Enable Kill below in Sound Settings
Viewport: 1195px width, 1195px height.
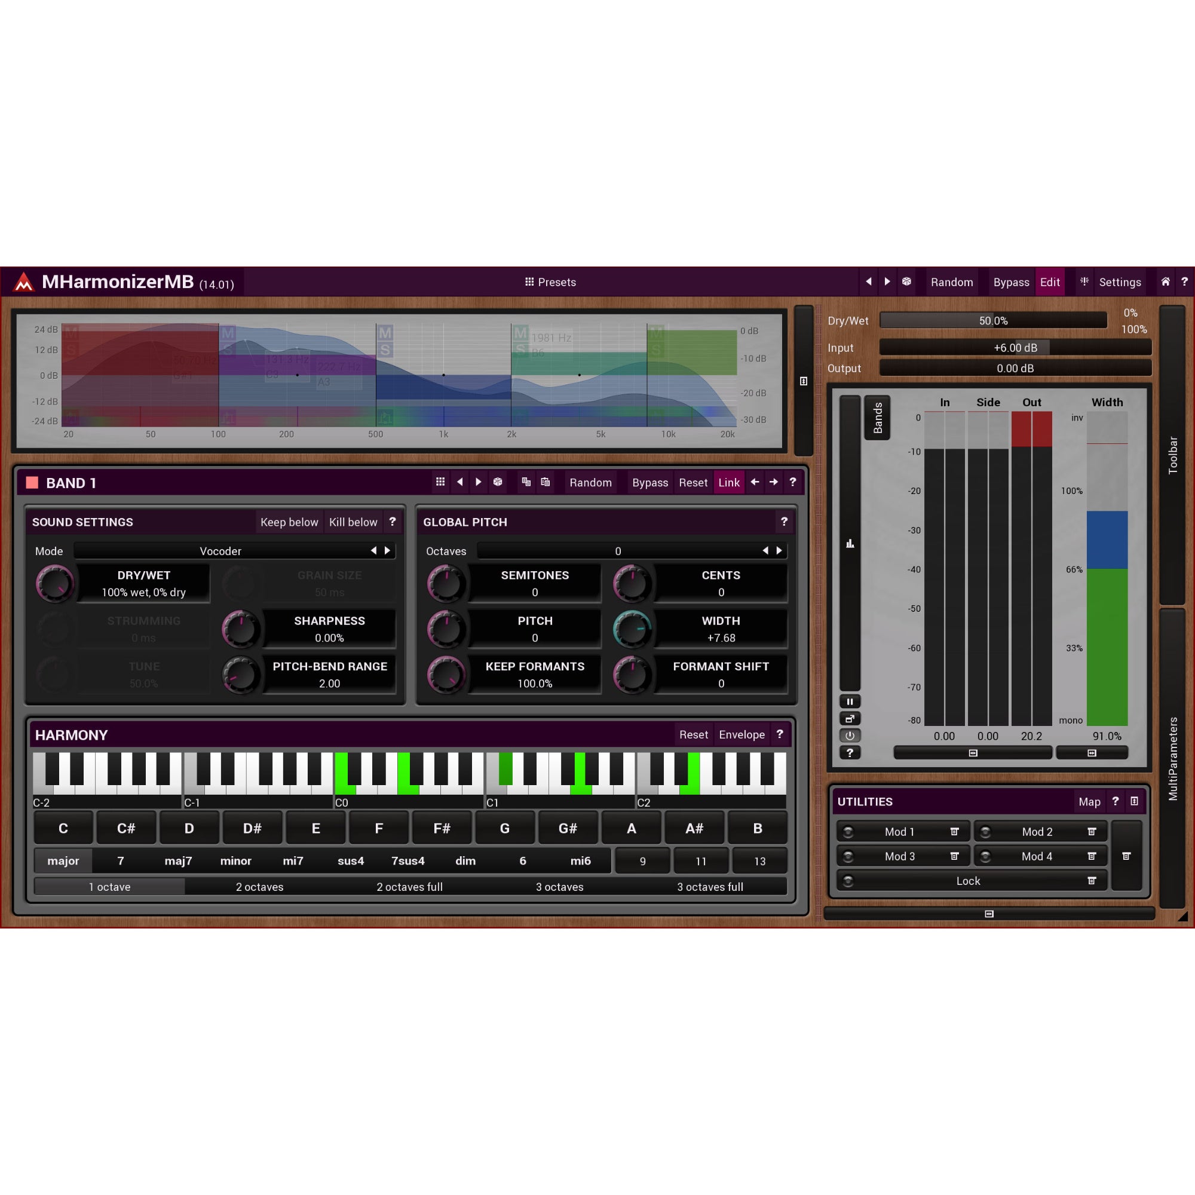pos(353,522)
